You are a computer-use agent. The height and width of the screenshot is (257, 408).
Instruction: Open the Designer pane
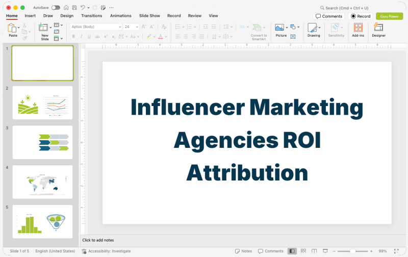[378, 30]
